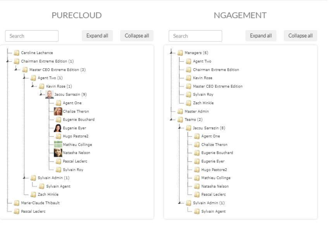Click Ngagement Kevin Rose folder icon
This screenshot has height=232, width=335.
(x=188, y=78)
